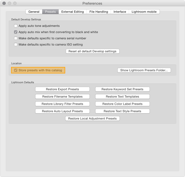Open Show Lightroom Presets Folder

(144, 70)
